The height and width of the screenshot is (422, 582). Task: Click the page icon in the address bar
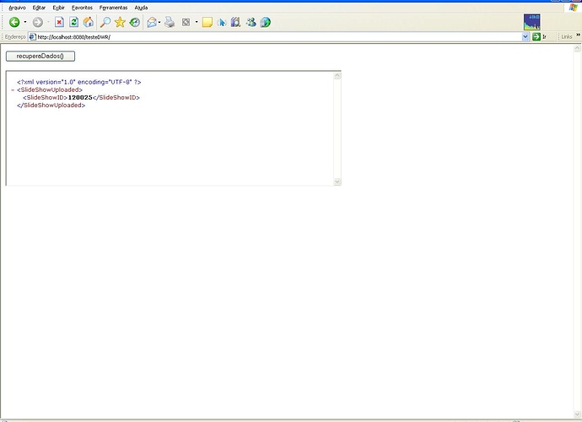click(x=33, y=37)
